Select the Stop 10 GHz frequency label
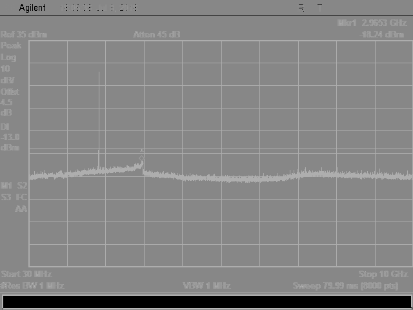 click(x=383, y=274)
